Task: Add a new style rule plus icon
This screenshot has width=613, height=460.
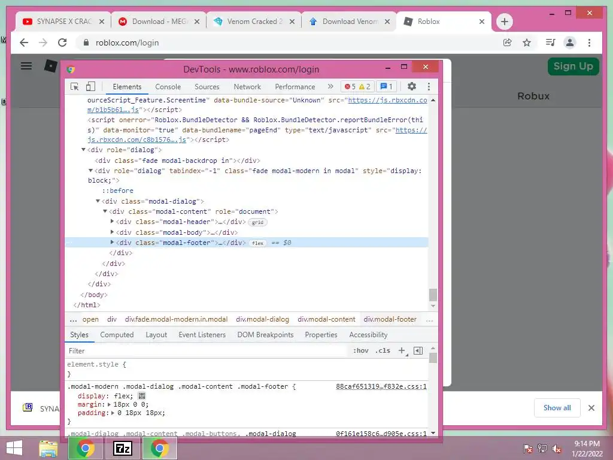Action: pos(402,350)
